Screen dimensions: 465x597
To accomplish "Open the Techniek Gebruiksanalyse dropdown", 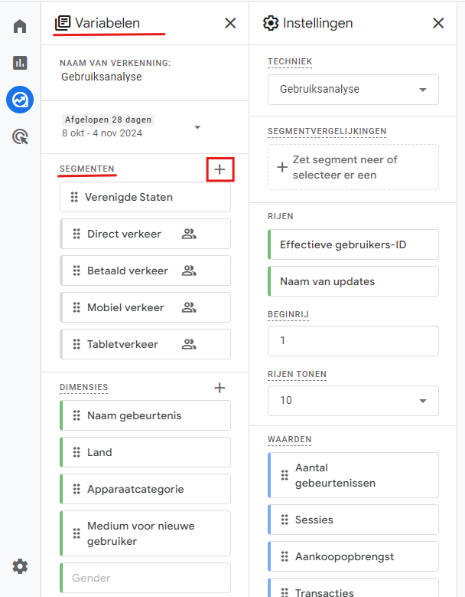I will click(x=353, y=90).
